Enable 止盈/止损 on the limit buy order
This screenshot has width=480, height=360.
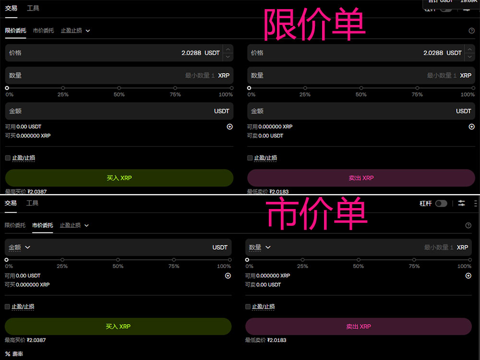[x=7, y=158]
